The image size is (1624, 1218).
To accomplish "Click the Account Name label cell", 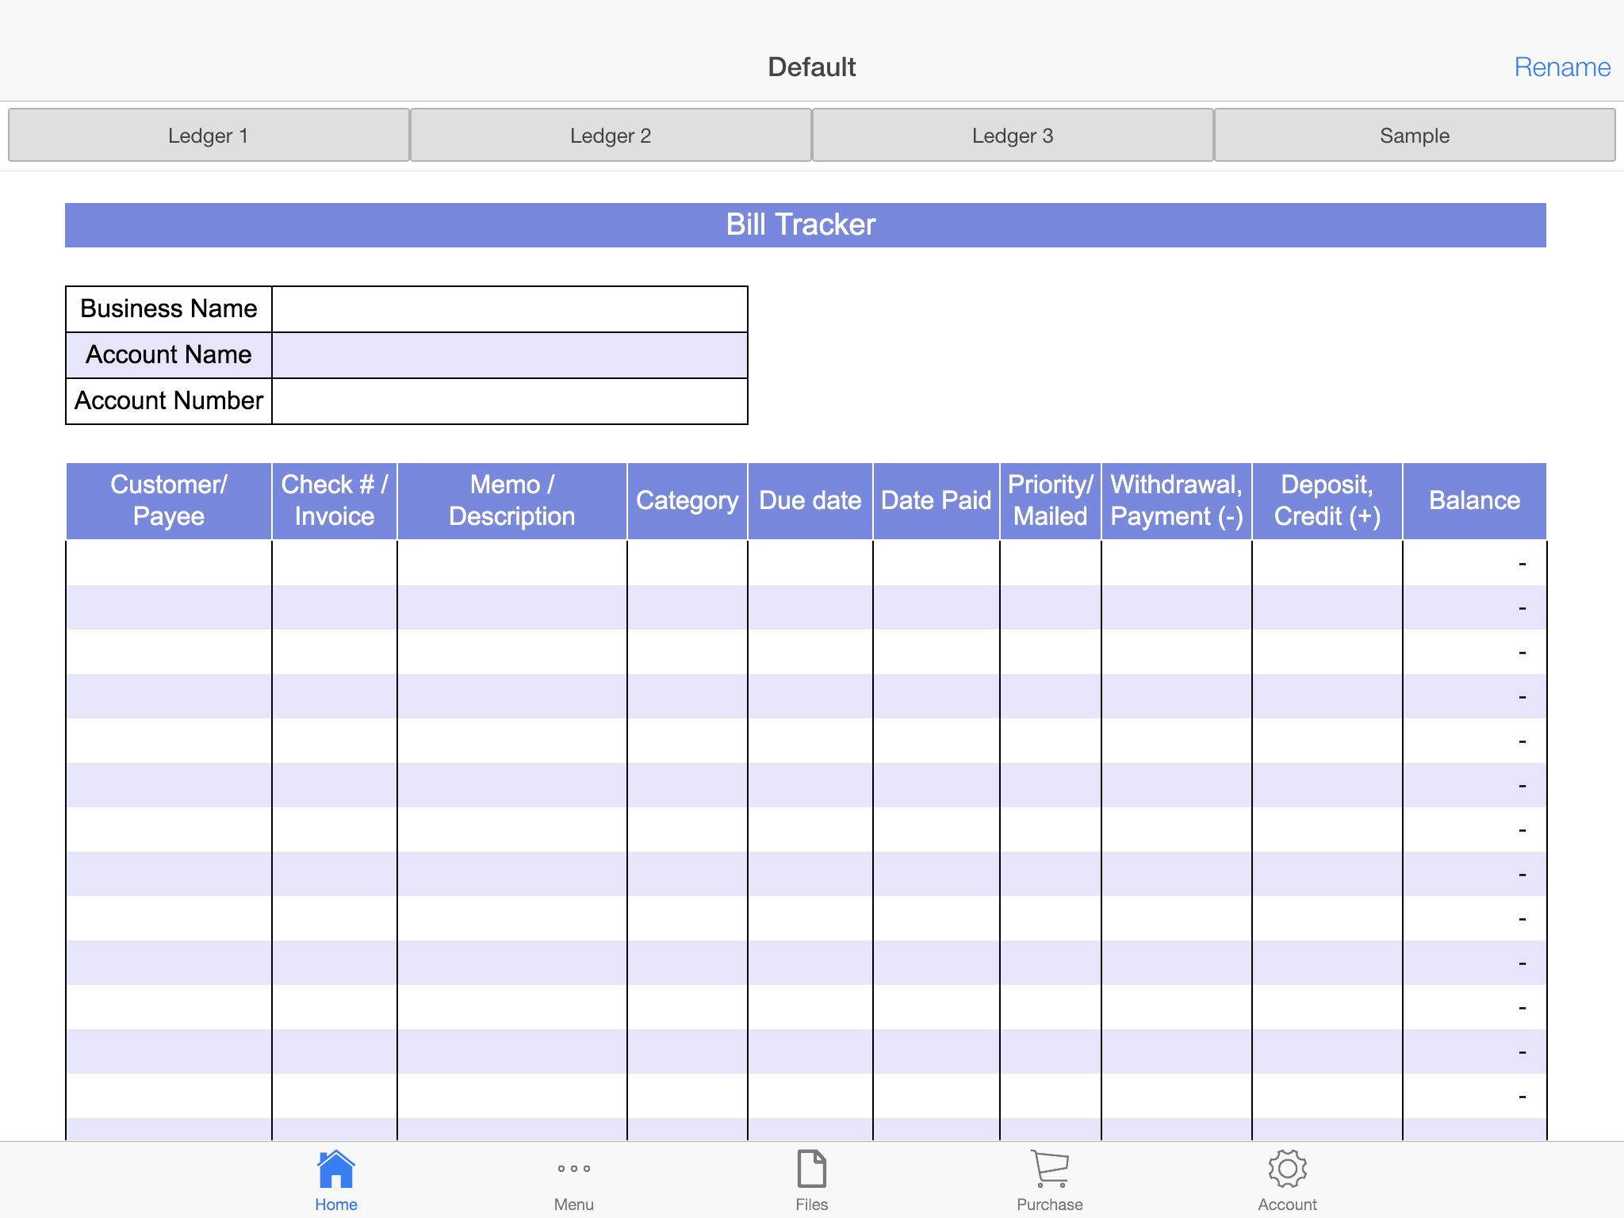I will pyautogui.click(x=169, y=355).
